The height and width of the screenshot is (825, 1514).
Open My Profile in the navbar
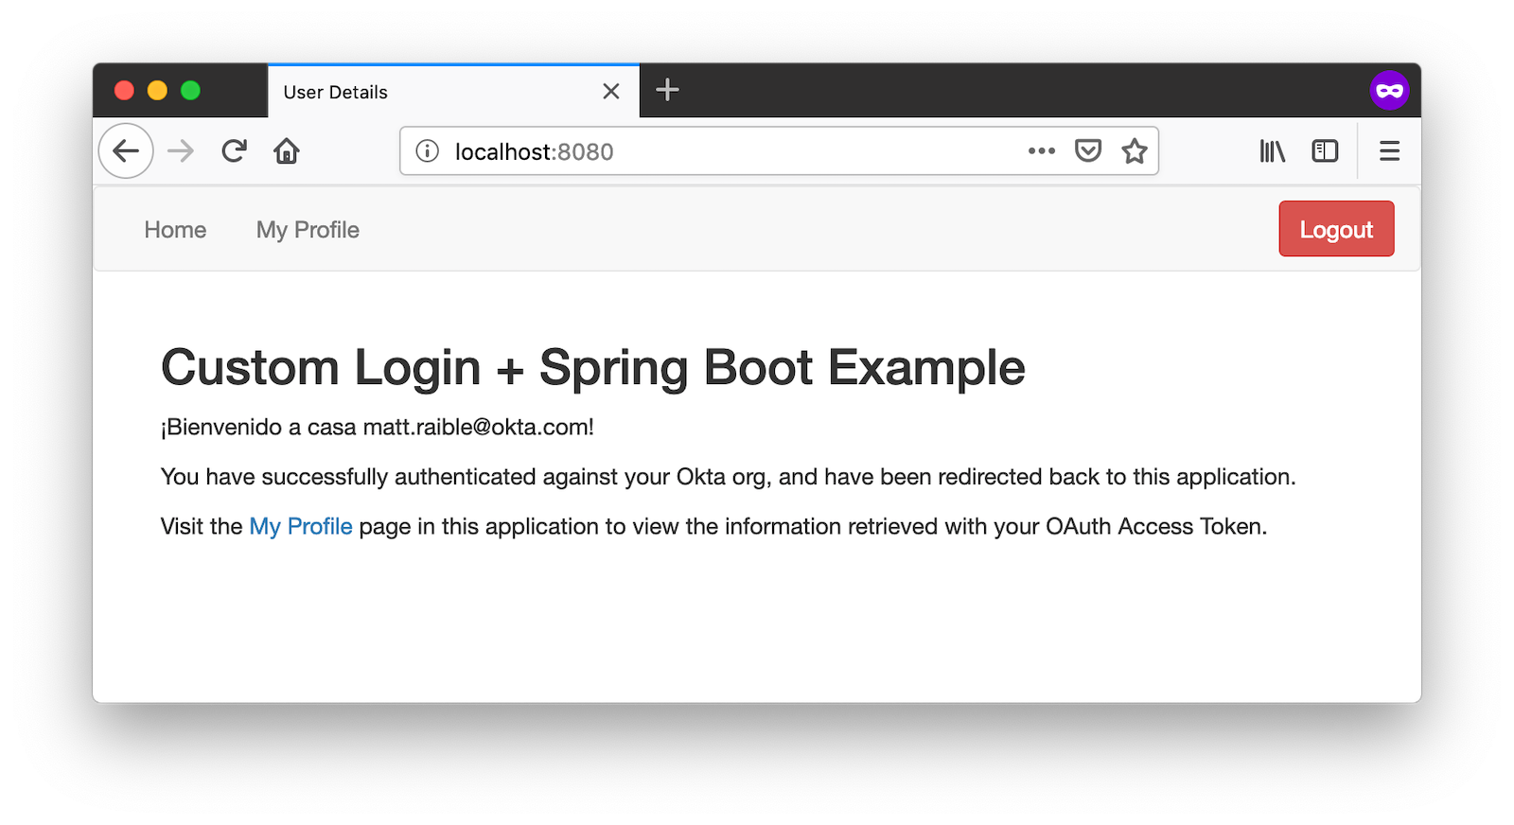coord(308,230)
